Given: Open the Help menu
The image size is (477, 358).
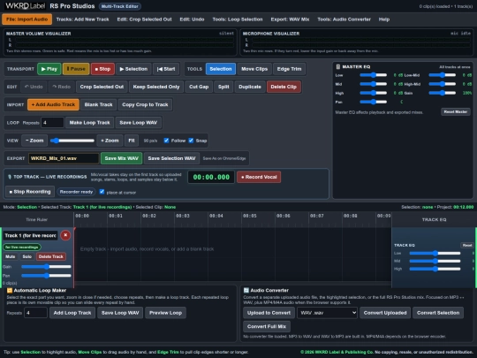Looking at the screenshot, I should click(384, 19).
